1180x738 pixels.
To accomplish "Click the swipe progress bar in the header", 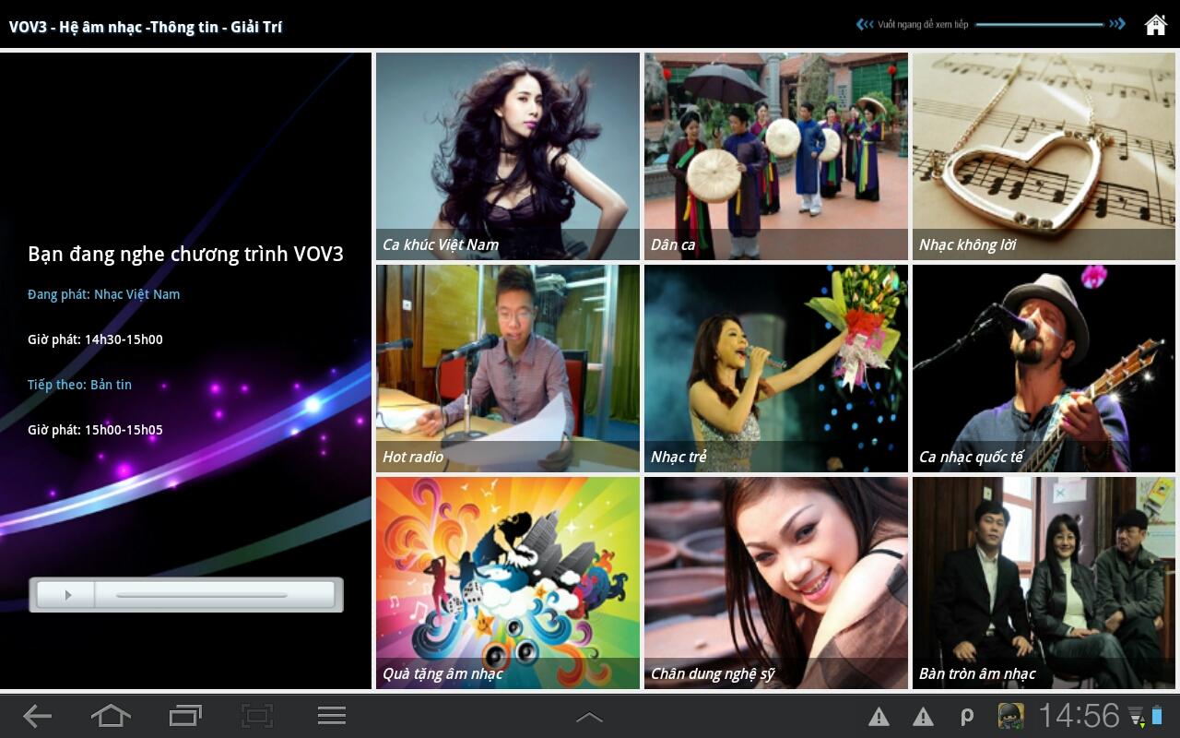I will (1039, 25).
